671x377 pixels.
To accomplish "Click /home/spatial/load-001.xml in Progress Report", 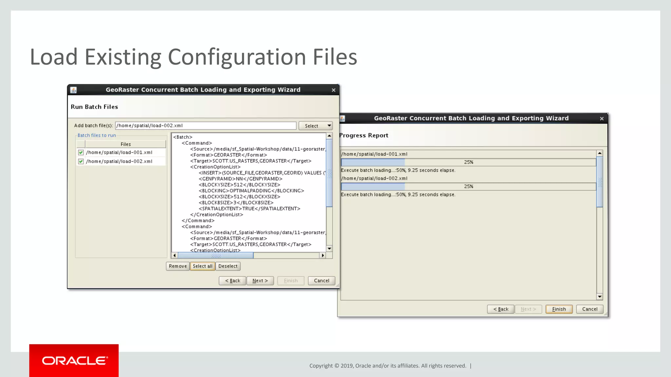I will pos(374,154).
